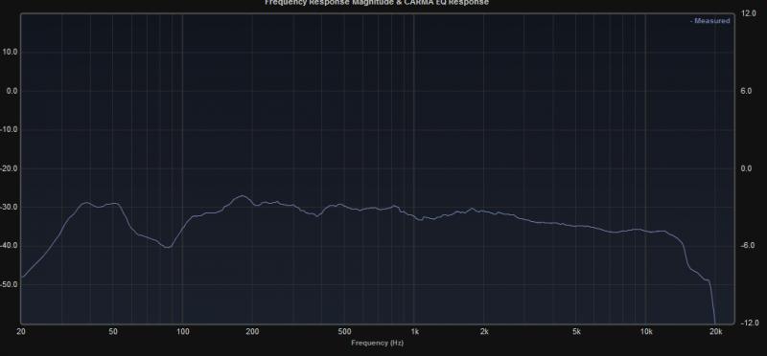Image resolution: width=767 pixels, height=356 pixels.
Task: Click the curve dip near 90 Hz
Action: click(168, 247)
